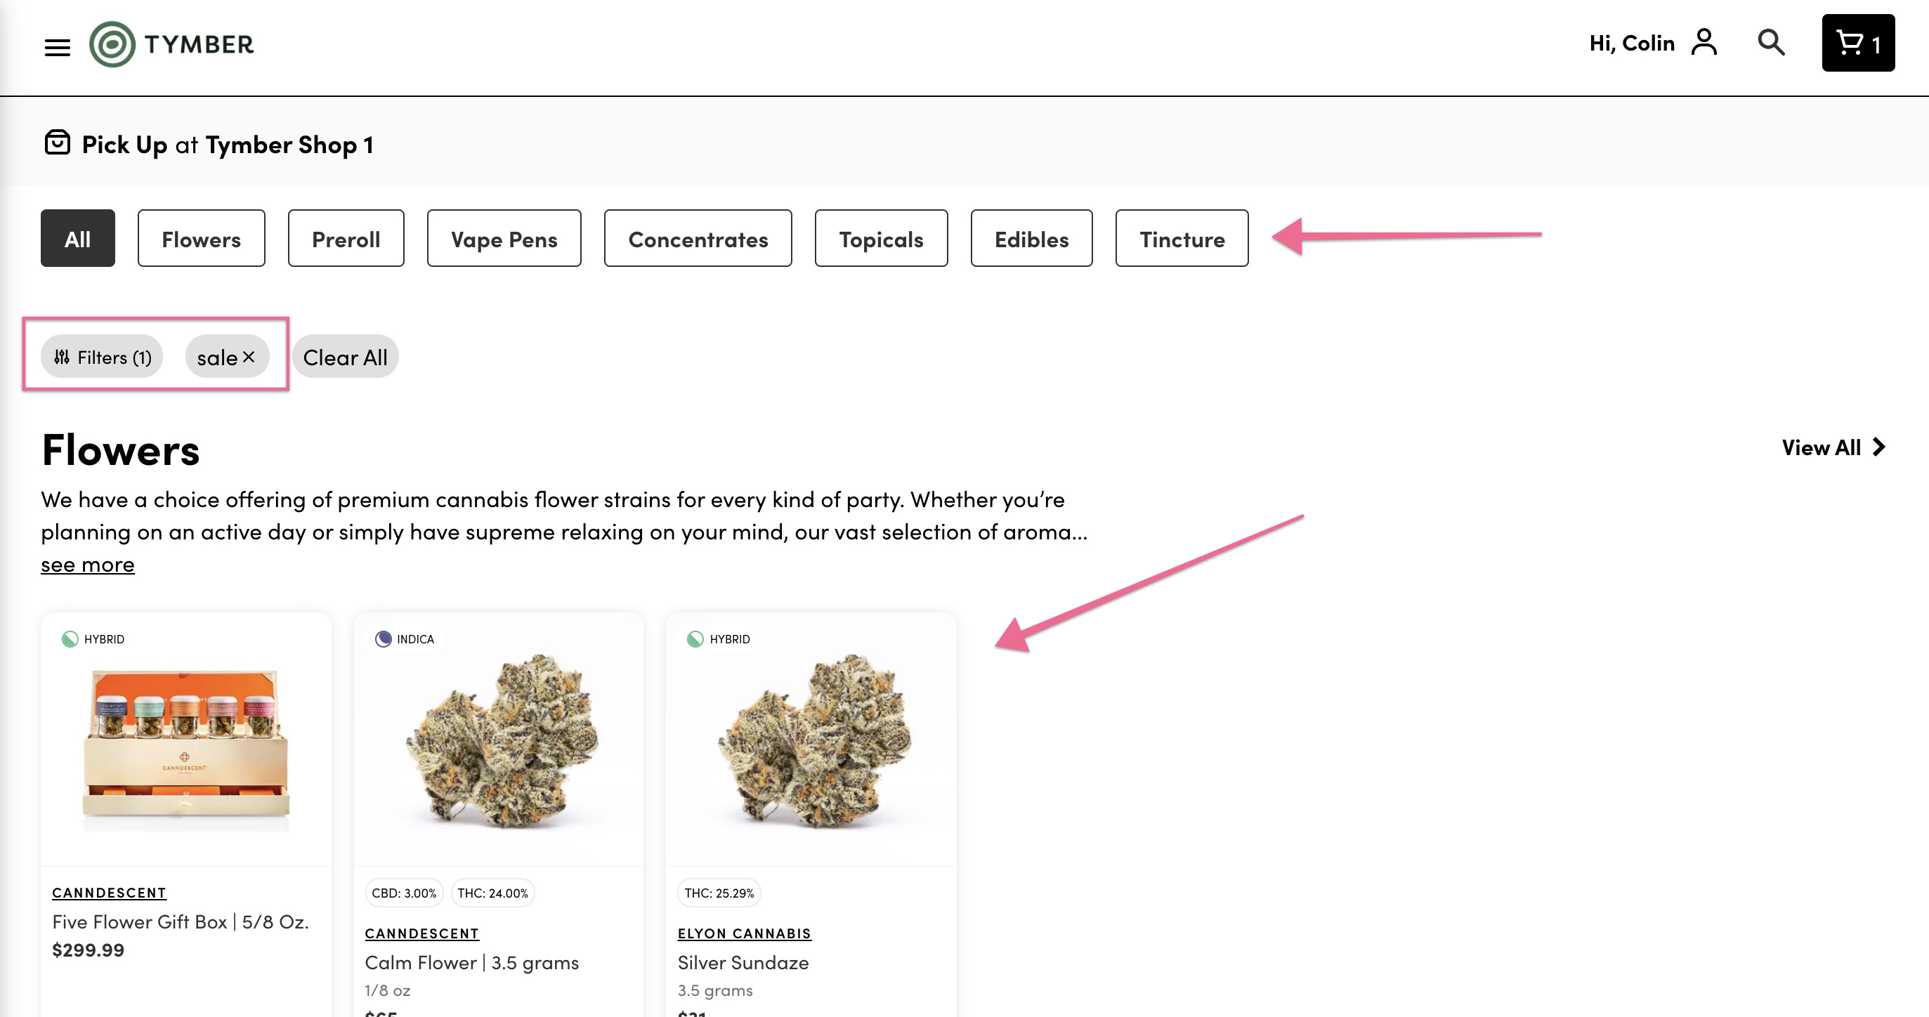Click Five Flower Gift Box product title

181,922
